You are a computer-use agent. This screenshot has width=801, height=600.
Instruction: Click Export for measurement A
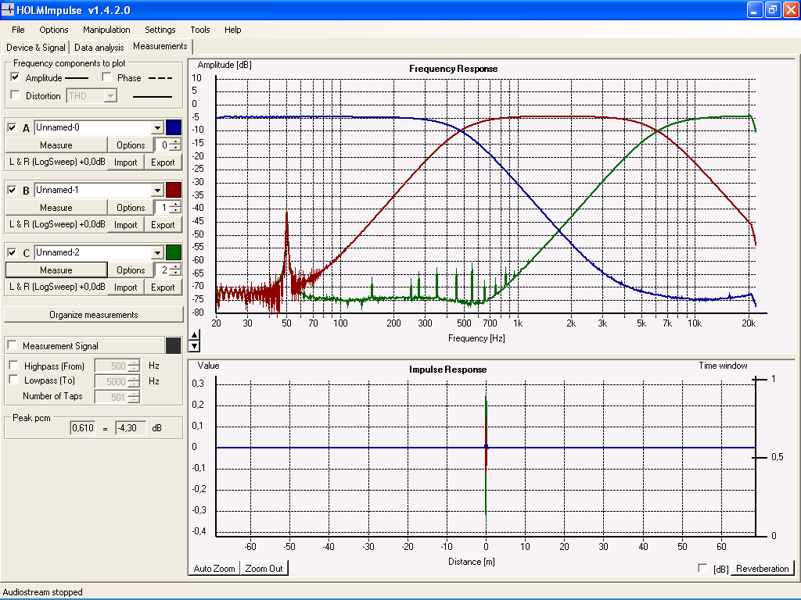(163, 162)
